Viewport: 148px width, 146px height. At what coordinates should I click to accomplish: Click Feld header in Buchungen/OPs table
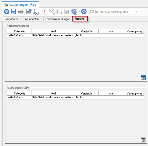click(53, 93)
